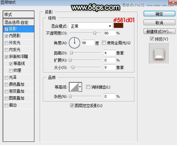This screenshot has width=177, height=145.
Task: Open the dark brown shadow color swatch
Action: [118, 26]
